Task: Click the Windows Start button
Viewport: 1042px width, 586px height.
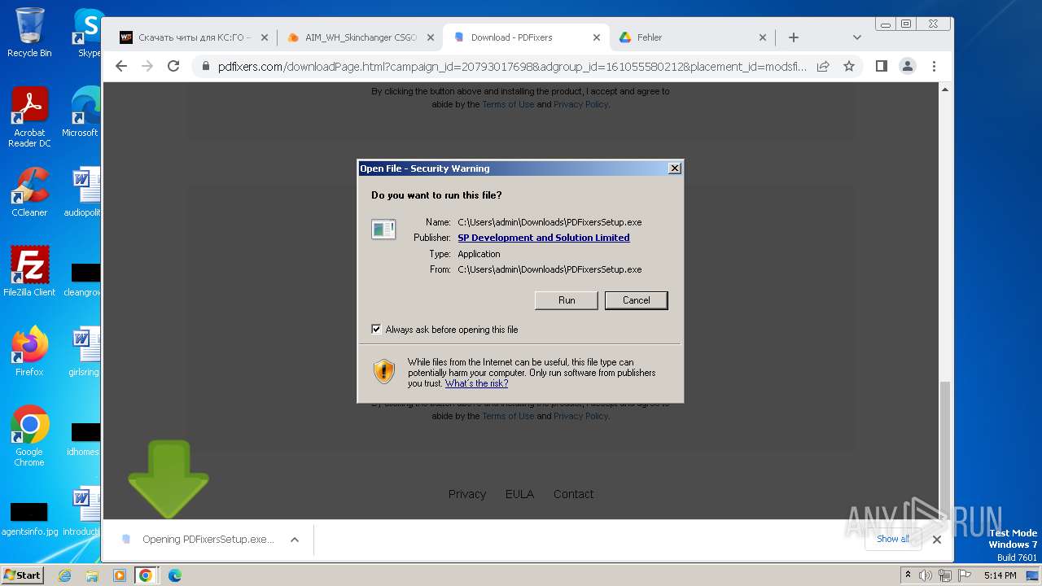Action: 23,575
